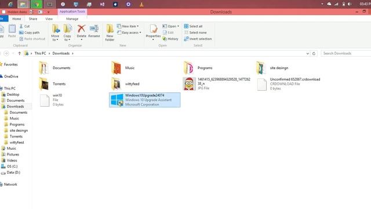Click the Copy path icon
This screenshot has height=209, width=371.
coord(21,33)
